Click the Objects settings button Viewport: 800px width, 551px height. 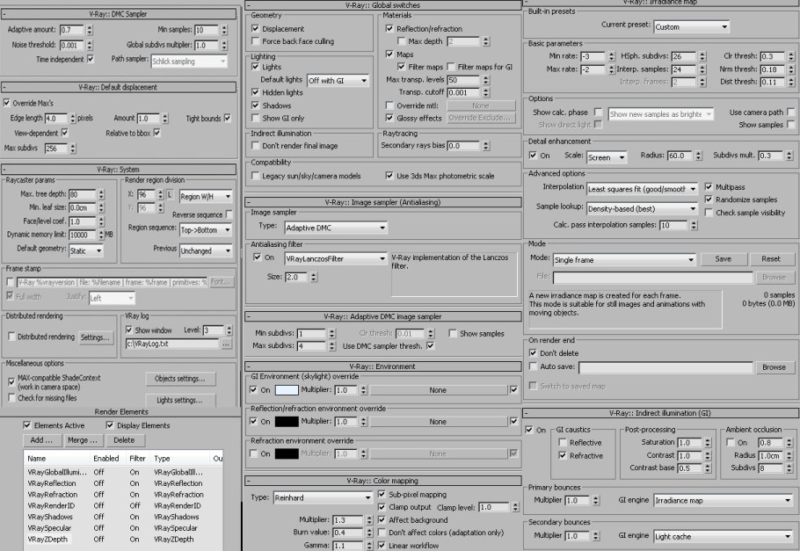(x=179, y=379)
